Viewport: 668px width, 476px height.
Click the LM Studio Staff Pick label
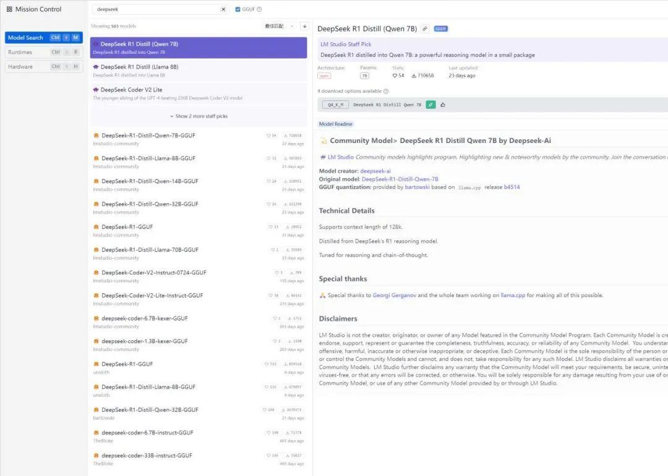(x=346, y=45)
